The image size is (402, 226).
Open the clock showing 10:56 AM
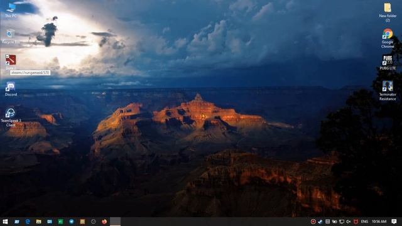pos(379,222)
